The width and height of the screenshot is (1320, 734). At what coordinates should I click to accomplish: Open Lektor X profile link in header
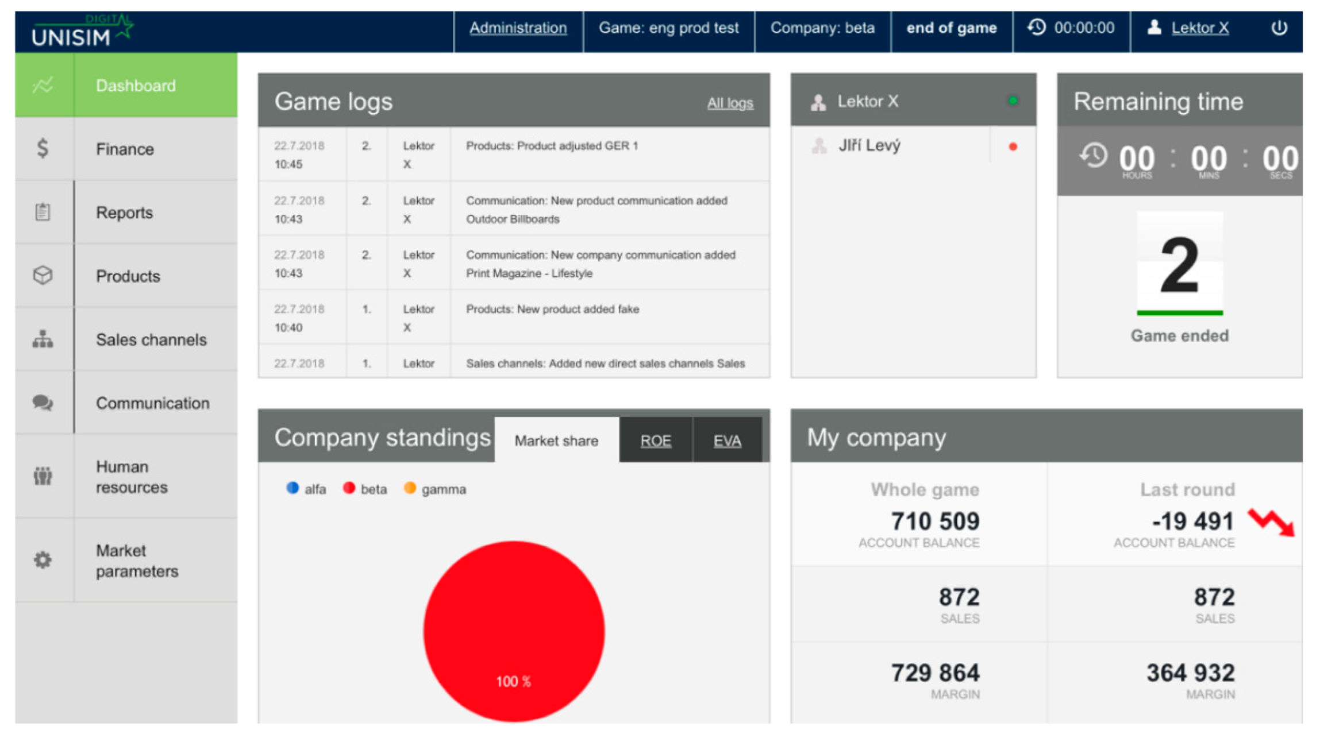[x=1199, y=28]
